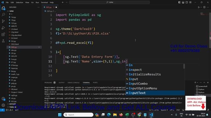Screen dimensions: 211x118
Task: Choose InputOptionMenu from the suggestion list
Action: click(x=155, y=88)
